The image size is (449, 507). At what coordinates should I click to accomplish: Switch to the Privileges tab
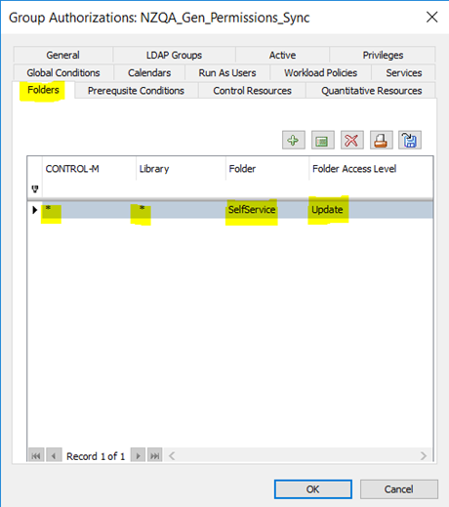click(x=383, y=55)
